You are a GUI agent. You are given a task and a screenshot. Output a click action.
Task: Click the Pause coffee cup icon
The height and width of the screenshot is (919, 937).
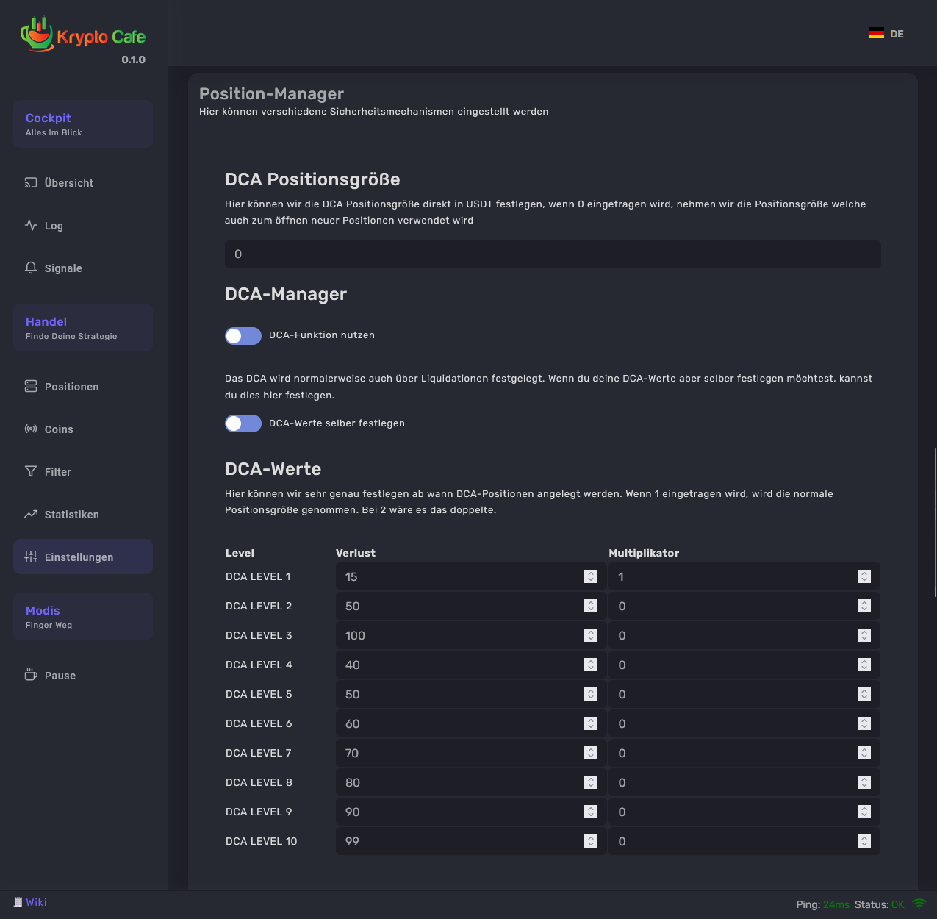click(x=31, y=675)
